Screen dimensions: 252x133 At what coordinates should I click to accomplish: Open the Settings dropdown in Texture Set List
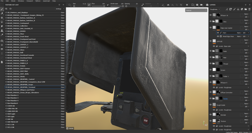[60, 9]
